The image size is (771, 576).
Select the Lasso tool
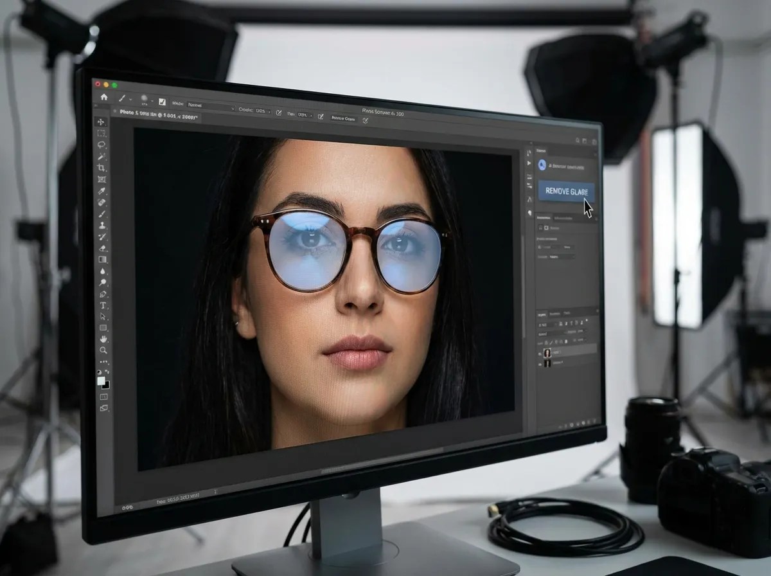click(x=101, y=145)
